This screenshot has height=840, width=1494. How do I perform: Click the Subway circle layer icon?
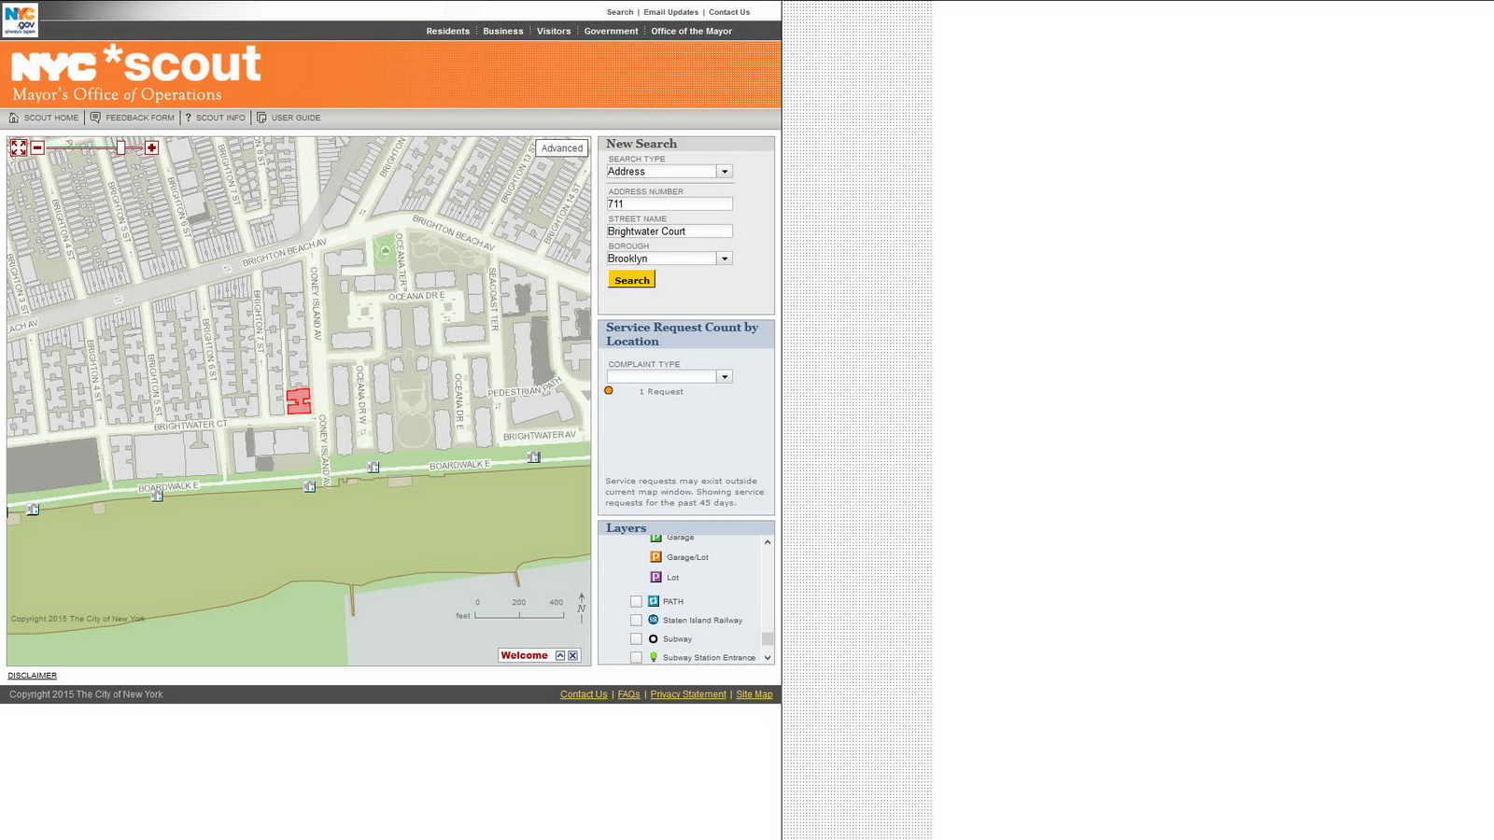654,638
